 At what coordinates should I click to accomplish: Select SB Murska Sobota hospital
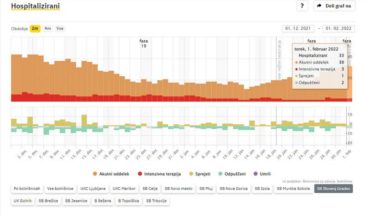(293, 189)
